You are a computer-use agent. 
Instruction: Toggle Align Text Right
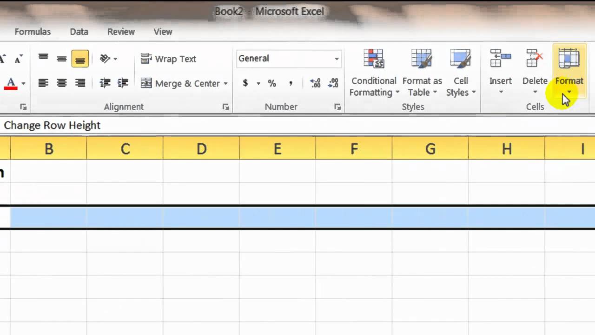[80, 83]
